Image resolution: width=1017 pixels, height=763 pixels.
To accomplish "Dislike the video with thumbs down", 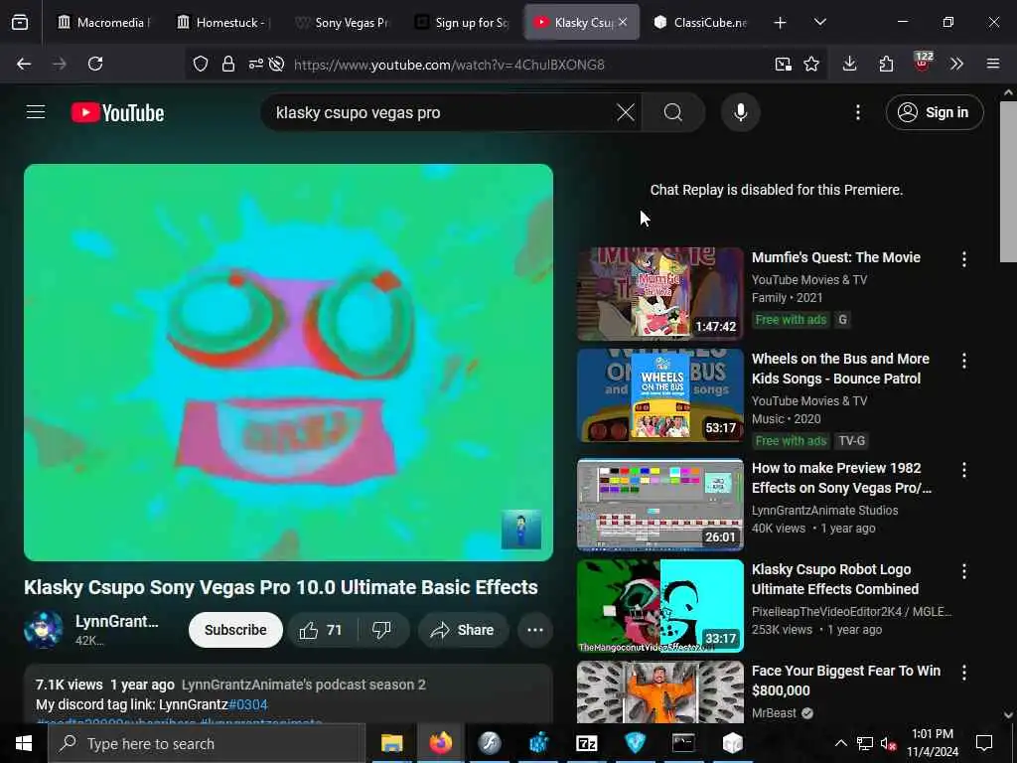I will pyautogui.click(x=382, y=630).
